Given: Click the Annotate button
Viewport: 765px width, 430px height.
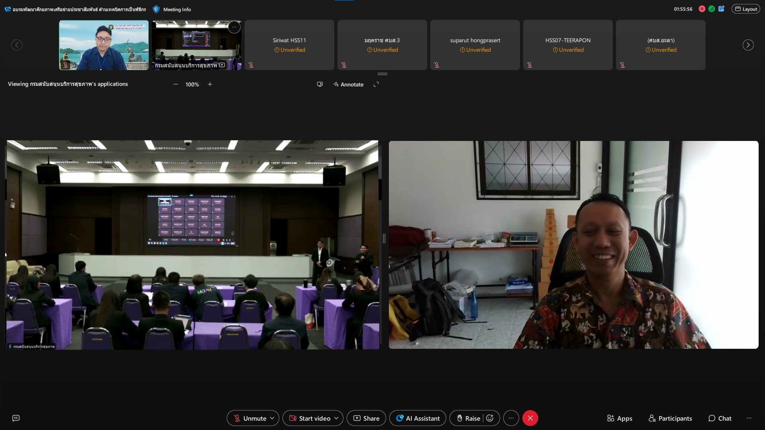Looking at the screenshot, I should click(348, 84).
